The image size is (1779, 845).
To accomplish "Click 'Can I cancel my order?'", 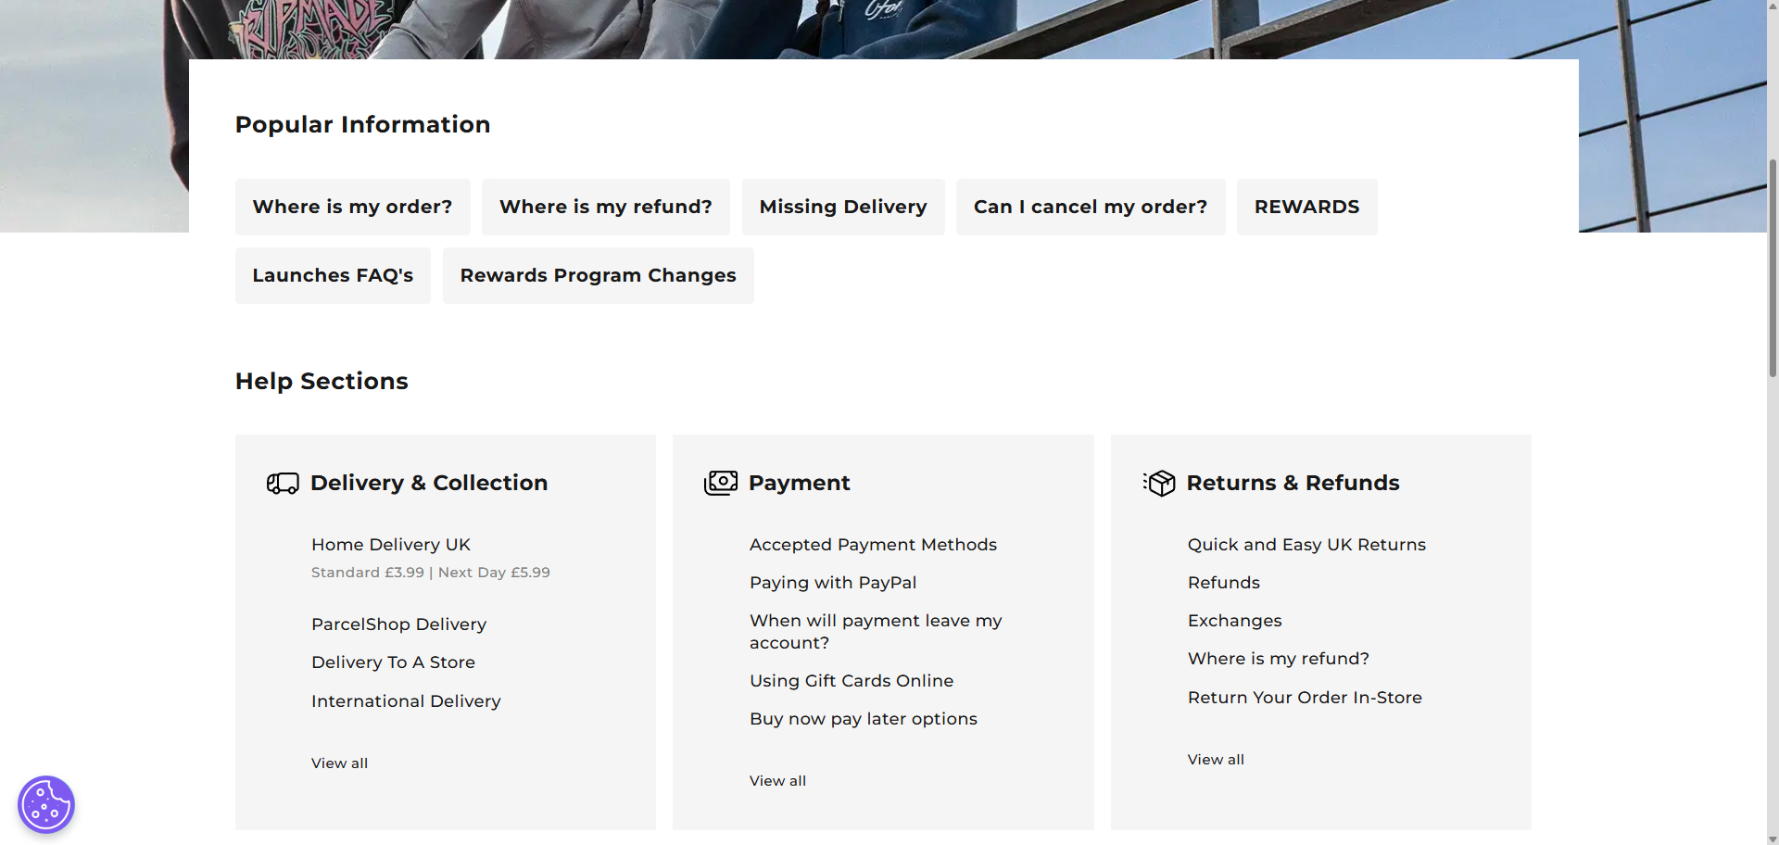I will click(x=1090, y=207).
